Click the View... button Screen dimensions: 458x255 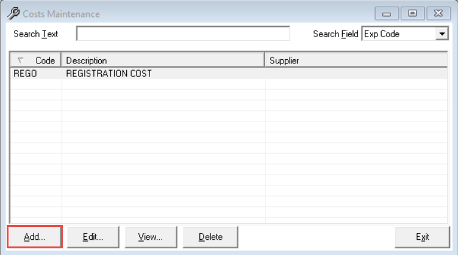151,237
